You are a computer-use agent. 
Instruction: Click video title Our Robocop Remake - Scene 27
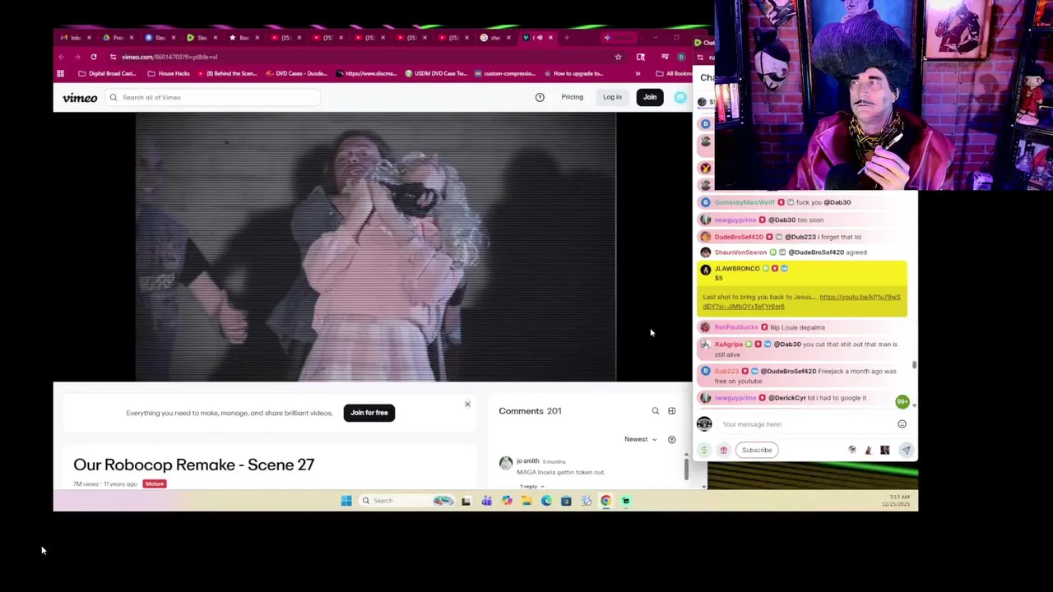tap(194, 465)
